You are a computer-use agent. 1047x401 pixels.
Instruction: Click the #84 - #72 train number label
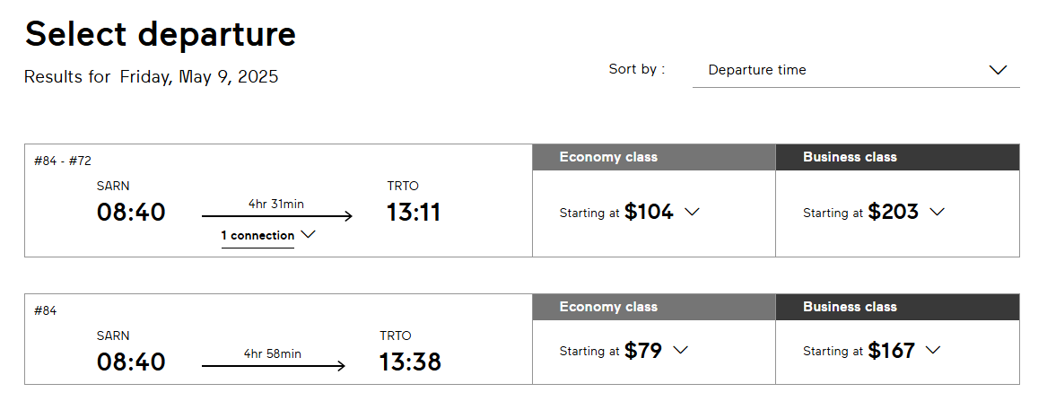tap(63, 161)
